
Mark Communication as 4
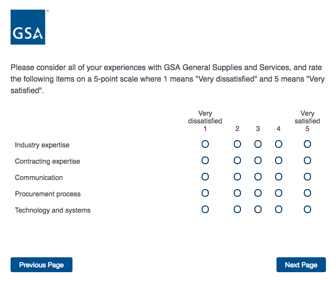(x=278, y=177)
